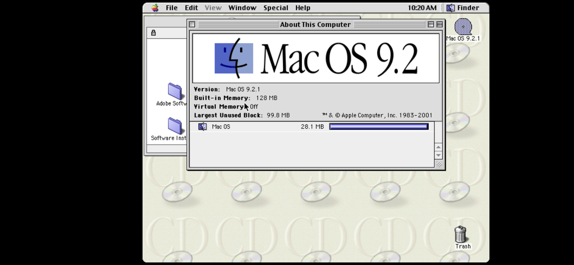Select the Mac OS row icon in the memory list
This screenshot has height=265, width=574.
[202, 126]
